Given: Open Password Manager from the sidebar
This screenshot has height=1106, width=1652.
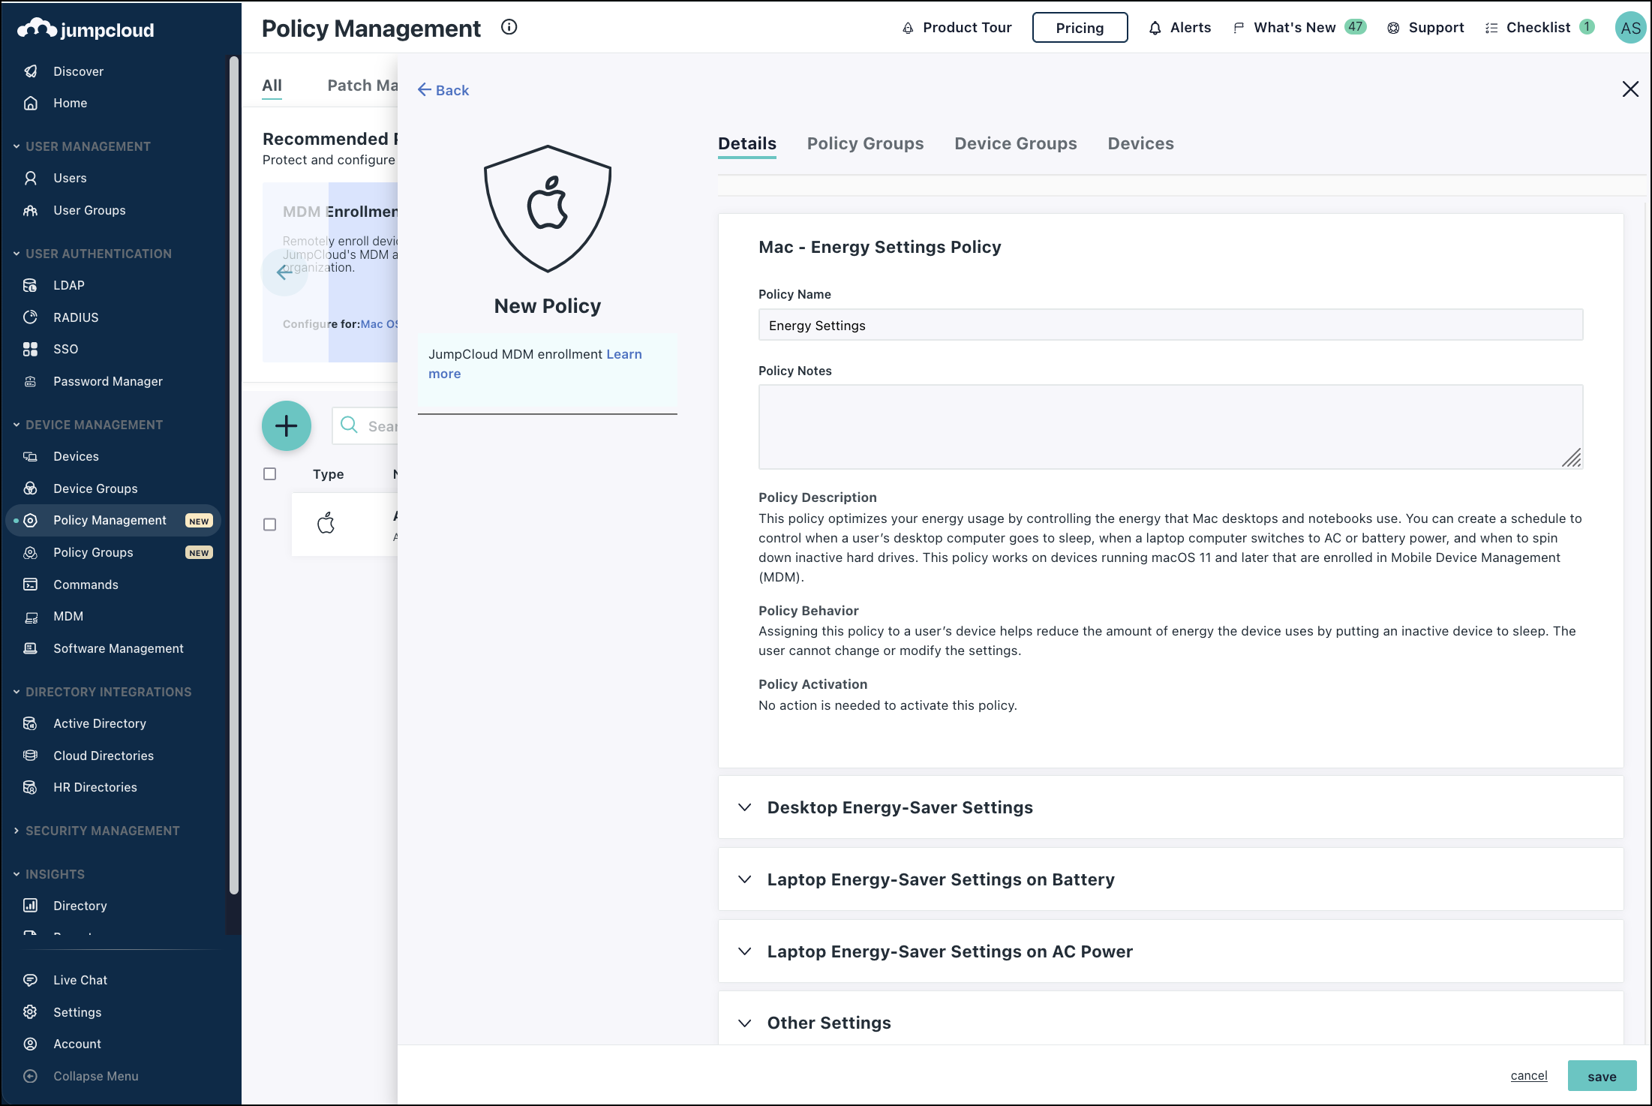Looking at the screenshot, I should (x=107, y=381).
